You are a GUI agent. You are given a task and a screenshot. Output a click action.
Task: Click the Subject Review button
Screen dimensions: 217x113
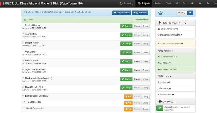click(122, 13)
